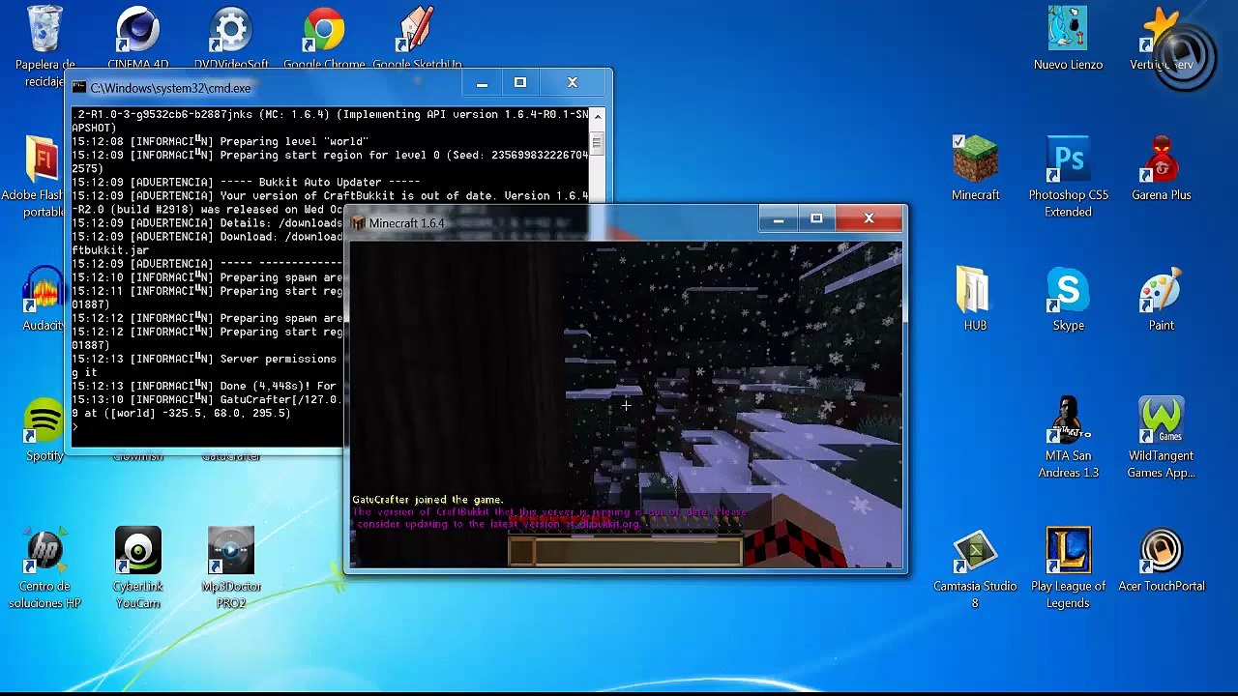1238x696 pixels.
Task: Untick the checkbox on the Minecraft desktop icon
Action: 958,142
